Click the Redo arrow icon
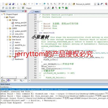The height and width of the screenshot is (108, 108). (x=32, y=4)
